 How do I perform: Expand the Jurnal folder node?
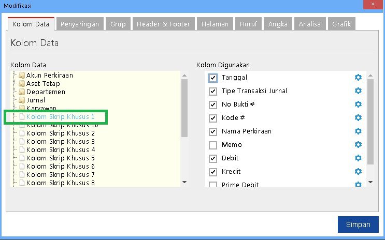15,100
